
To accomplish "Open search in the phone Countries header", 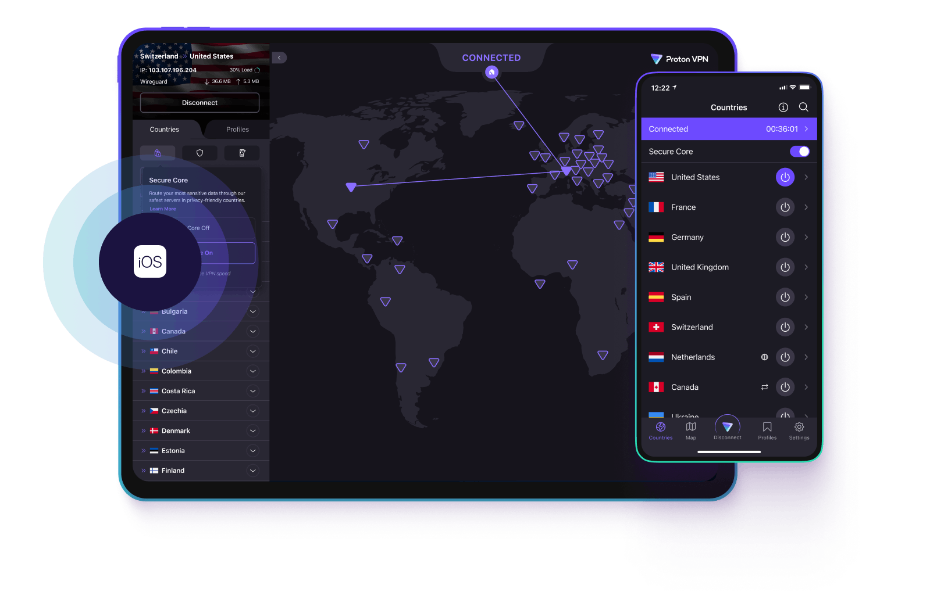I will click(x=804, y=107).
